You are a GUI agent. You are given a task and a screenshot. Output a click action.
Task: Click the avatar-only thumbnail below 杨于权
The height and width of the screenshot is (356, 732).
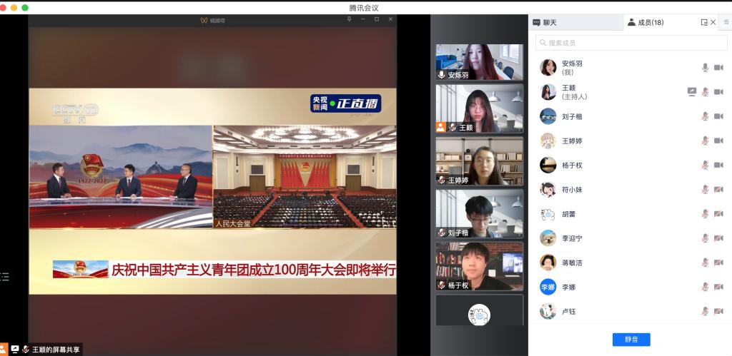click(480, 310)
